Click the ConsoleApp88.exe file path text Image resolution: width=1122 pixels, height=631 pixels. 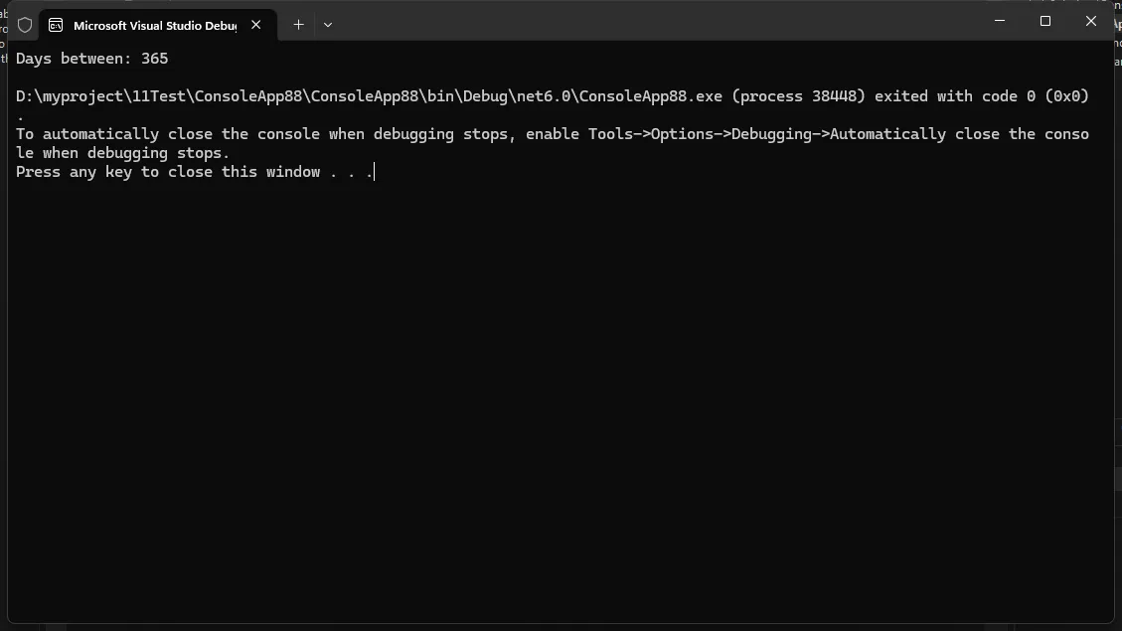point(369,96)
